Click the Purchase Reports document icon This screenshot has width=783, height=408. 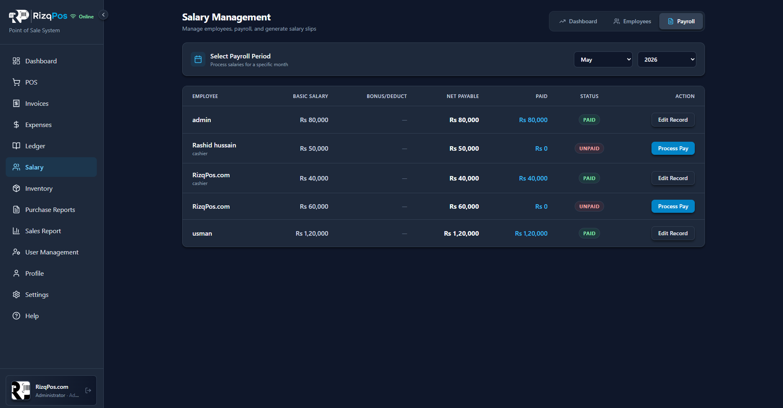click(16, 210)
